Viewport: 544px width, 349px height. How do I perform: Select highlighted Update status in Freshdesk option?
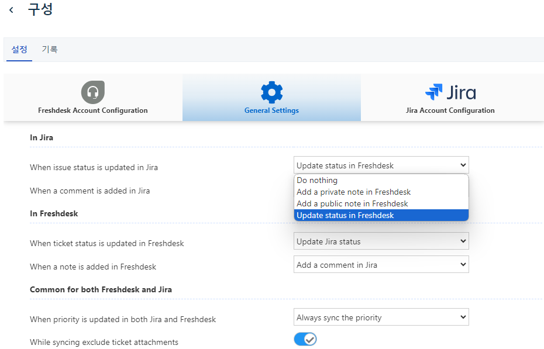click(381, 215)
